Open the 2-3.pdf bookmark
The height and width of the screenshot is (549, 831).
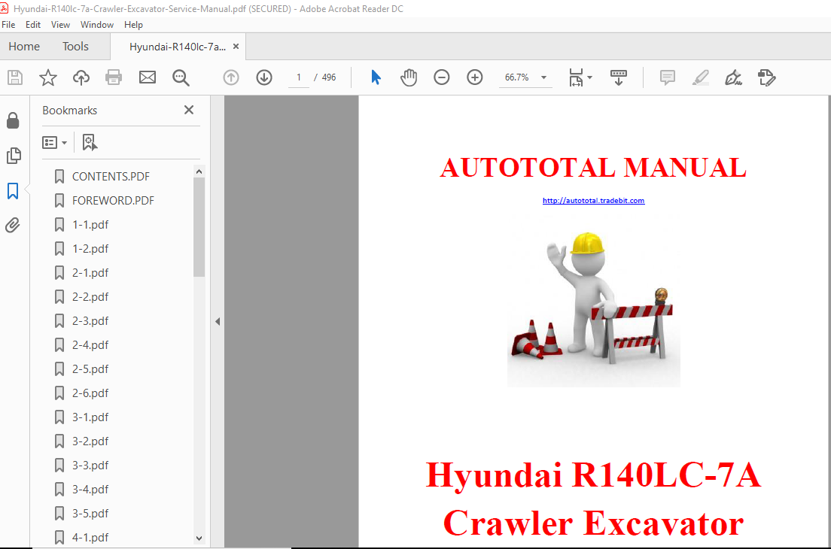90,321
